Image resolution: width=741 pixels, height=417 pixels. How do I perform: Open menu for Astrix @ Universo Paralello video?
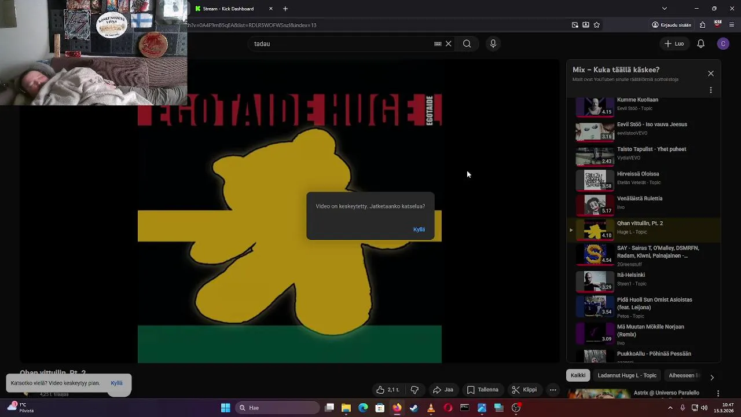(x=718, y=394)
